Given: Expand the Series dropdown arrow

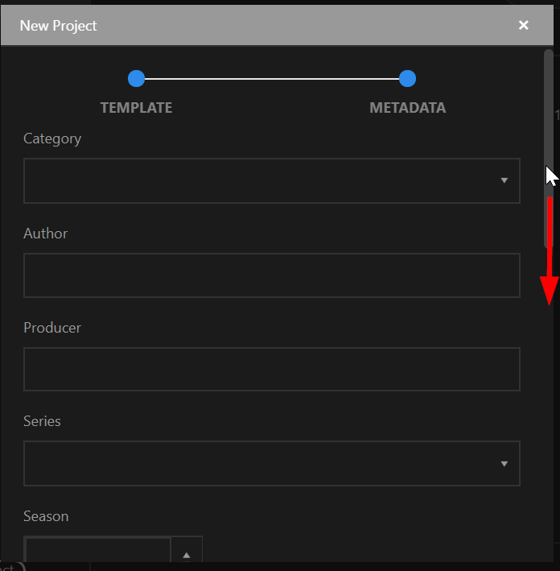Looking at the screenshot, I should point(504,464).
